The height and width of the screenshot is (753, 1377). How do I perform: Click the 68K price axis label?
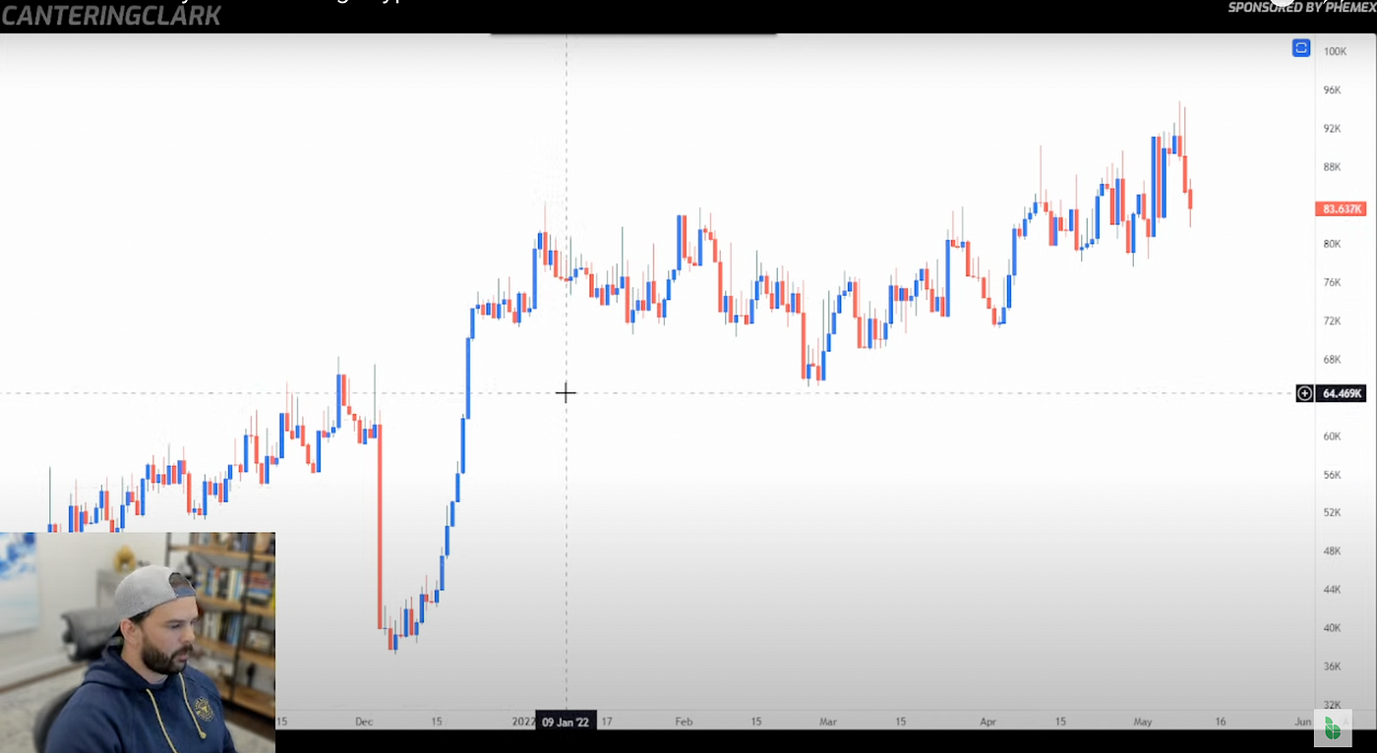coord(1332,359)
